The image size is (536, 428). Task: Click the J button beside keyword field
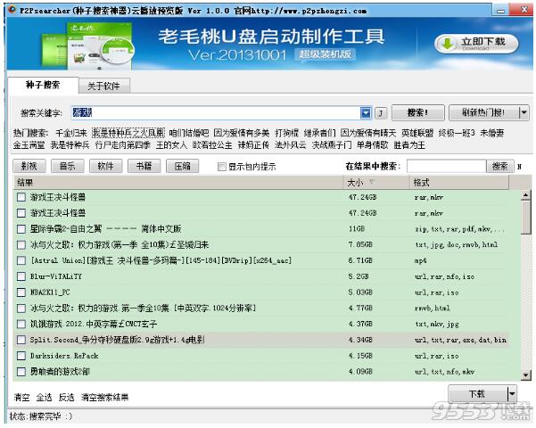[381, 113]
